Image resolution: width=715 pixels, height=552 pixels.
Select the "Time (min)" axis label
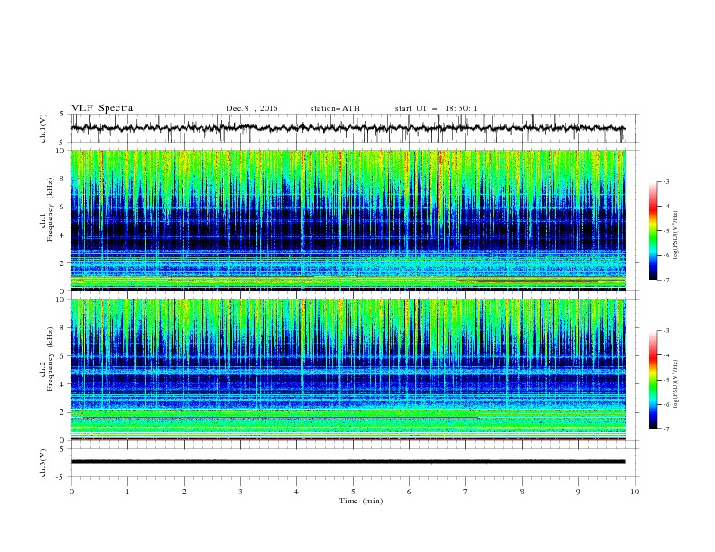pos(361,501)
